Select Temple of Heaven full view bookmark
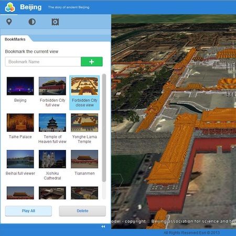 [52, 123]
